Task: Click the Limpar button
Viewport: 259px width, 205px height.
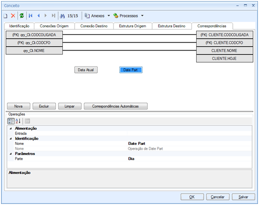Action: (70, 106)
